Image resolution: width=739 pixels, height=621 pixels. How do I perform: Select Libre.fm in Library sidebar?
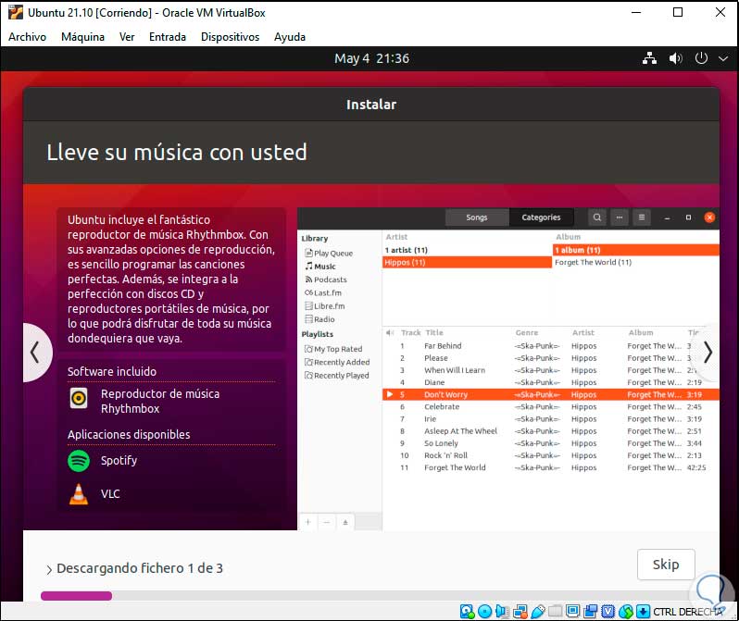pyautogui.click(x=325, y=305)
